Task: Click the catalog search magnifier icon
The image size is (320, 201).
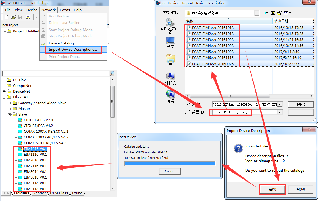Action: click(x=112, y=73)
